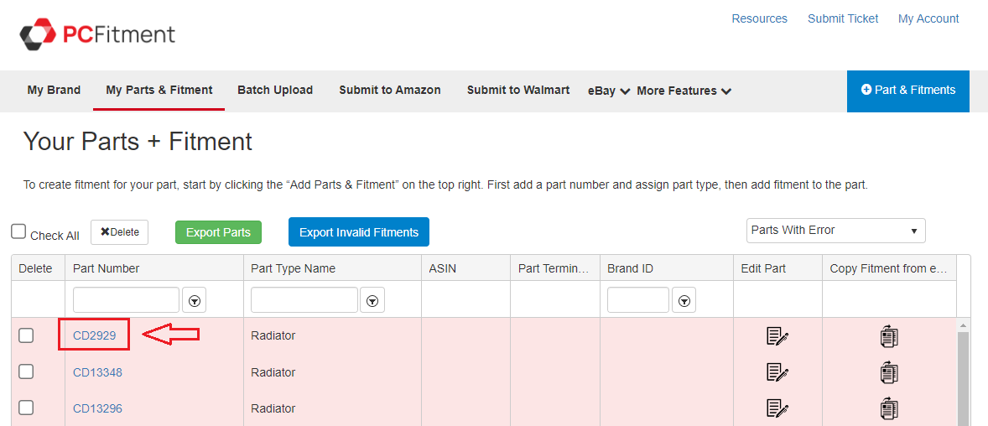
Task: Type in Part Number filter field
Action: click(x=126, y=300)
